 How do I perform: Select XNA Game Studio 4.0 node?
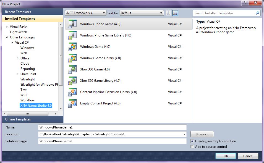coord(36,106)
